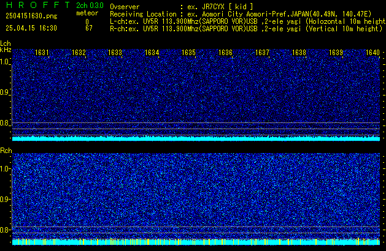Click the Lch 0.8 kHz axis label
386x251 pixels.
pos(4,123)
